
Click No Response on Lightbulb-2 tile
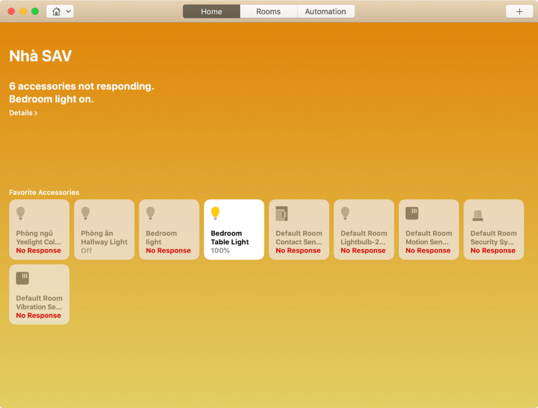tap(363, 250)
